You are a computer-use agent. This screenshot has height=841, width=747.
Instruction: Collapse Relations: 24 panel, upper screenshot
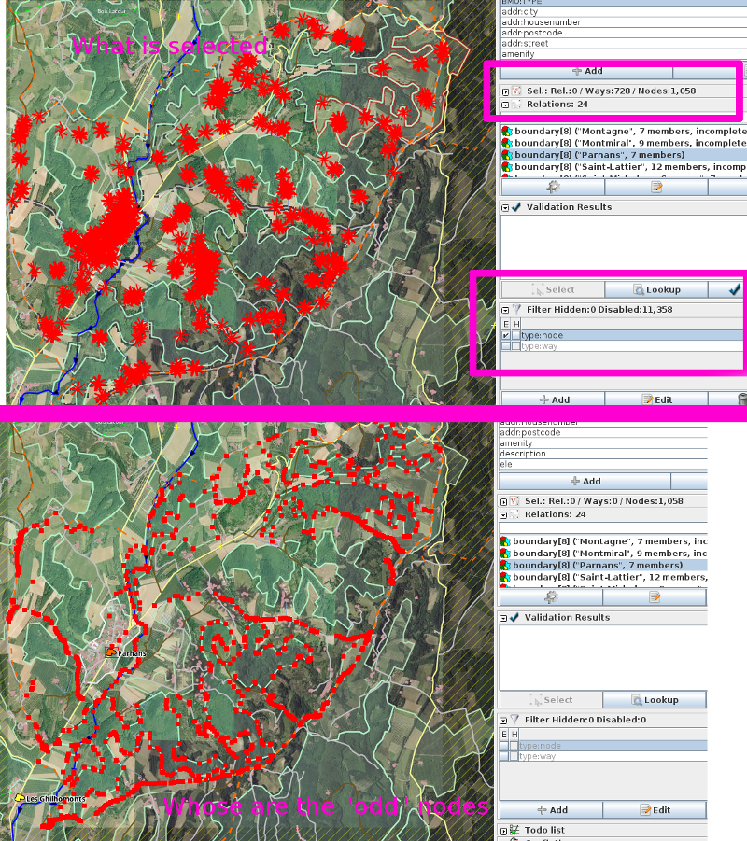pos(505,105)
